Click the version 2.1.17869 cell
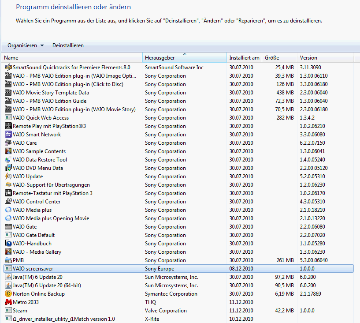Screen dimensions: 360x323 pos(310,294)
